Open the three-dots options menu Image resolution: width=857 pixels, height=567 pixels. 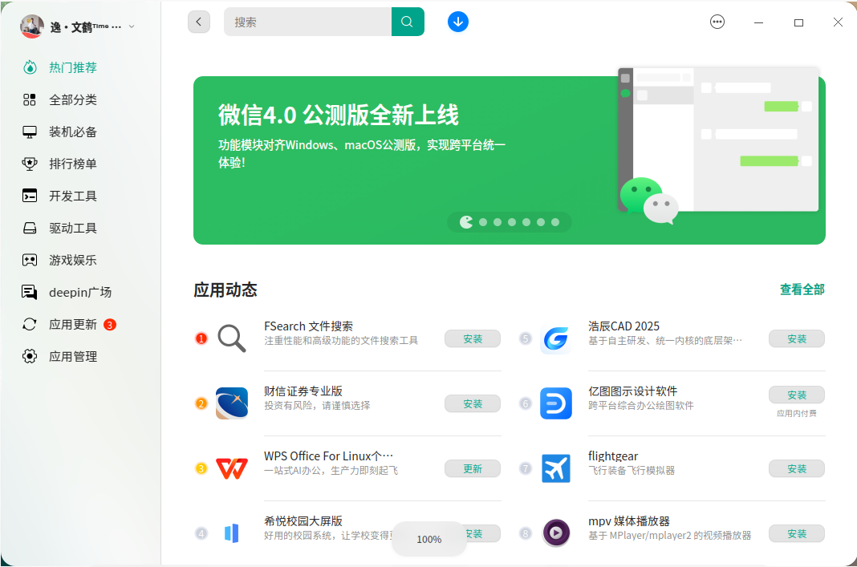pyautogui.click(x=717, y=22)
